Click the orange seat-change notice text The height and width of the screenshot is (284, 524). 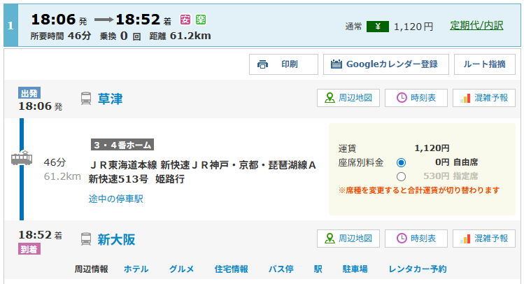(419, 190)
